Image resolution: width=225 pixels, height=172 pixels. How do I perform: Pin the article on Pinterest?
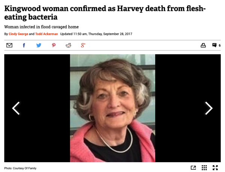[54, 45]
